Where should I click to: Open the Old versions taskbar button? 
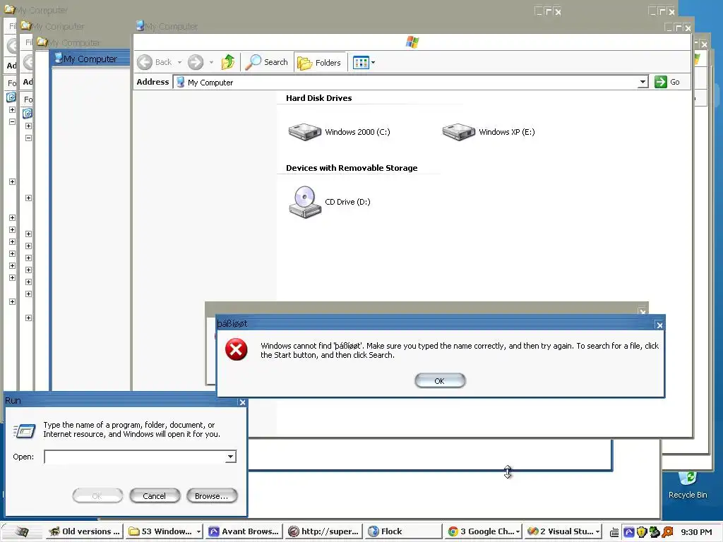[84, 531]
